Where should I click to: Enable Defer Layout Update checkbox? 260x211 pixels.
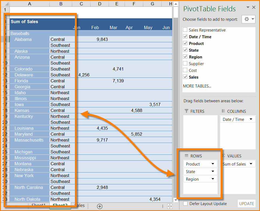185,203
